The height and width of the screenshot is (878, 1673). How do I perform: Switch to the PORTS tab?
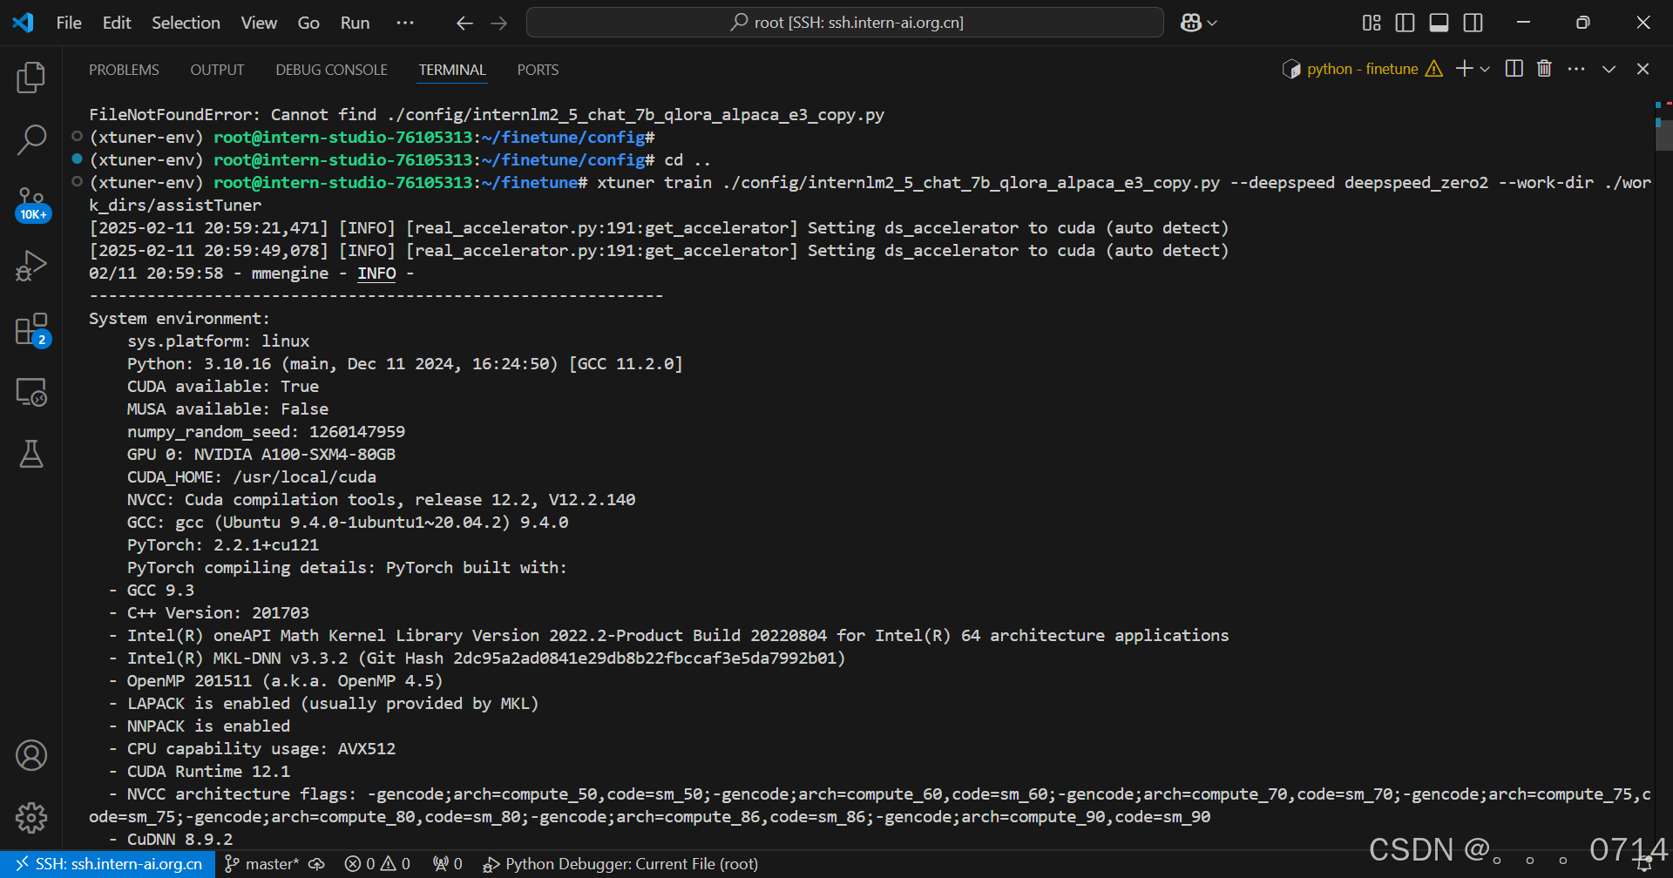[x=538, y=70]
